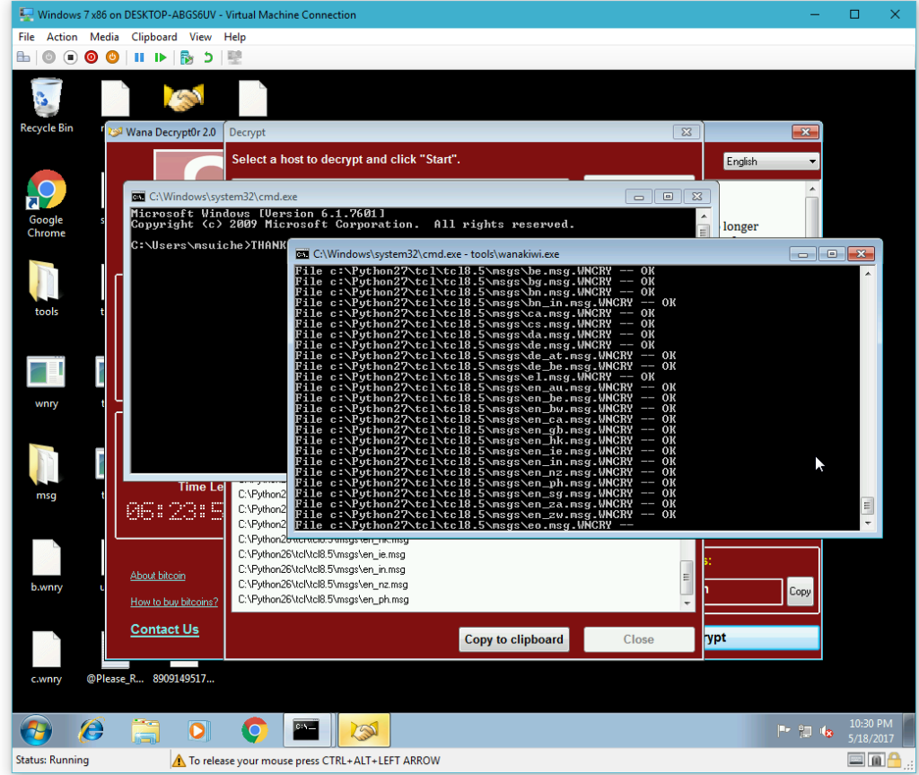Open the Media menu
919x775 pixels.
point(104,37)
